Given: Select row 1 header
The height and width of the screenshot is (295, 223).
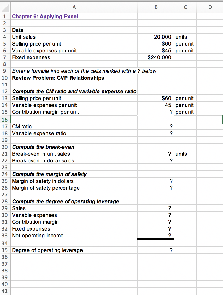Looking at the screenshot, I should (x=5, y=16).
